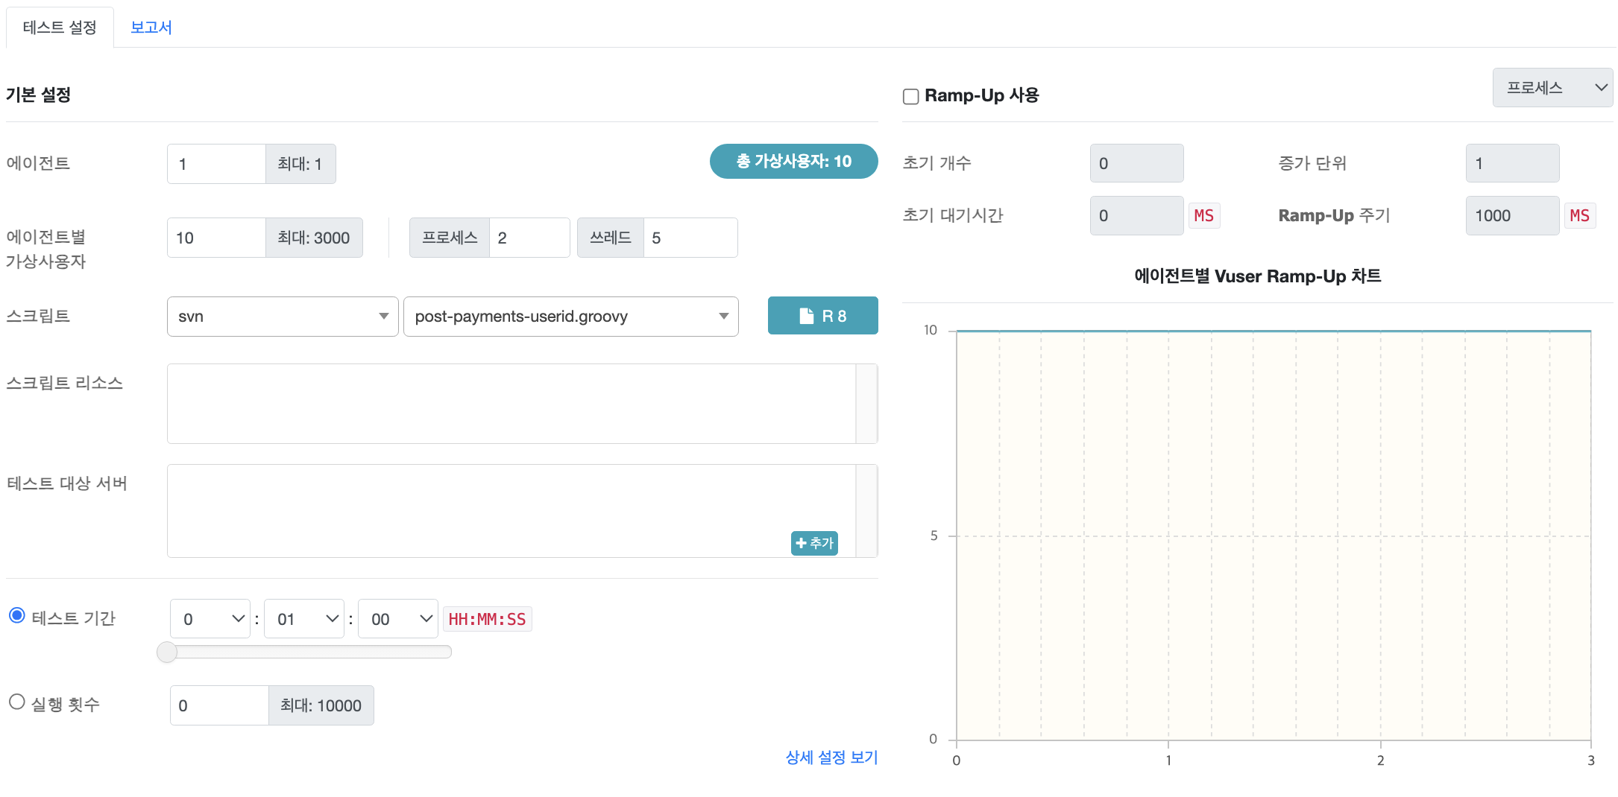Select the 테스트 설정 tab

60,27
